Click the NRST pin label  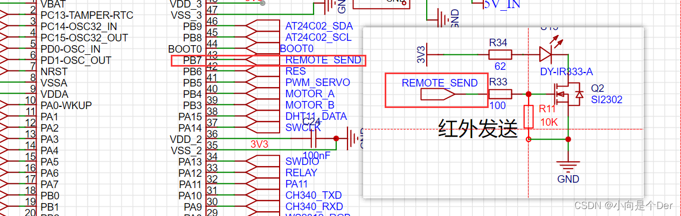click(54, 71)
